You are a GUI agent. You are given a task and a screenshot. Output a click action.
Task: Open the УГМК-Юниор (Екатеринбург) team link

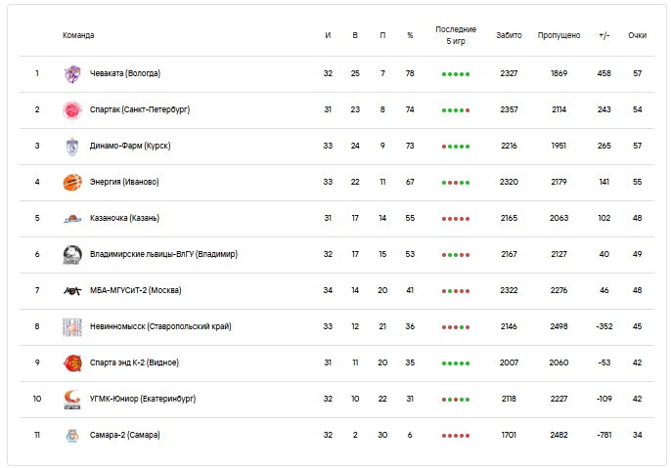(143, 399)
